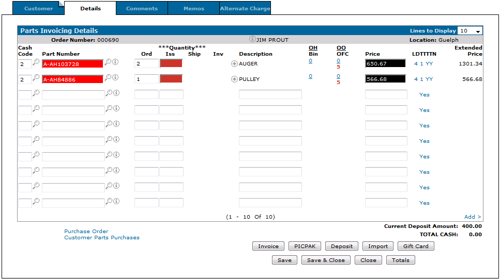
Task: Click the OO column header link
Action: pyautogui.click(x=341, y=48)
